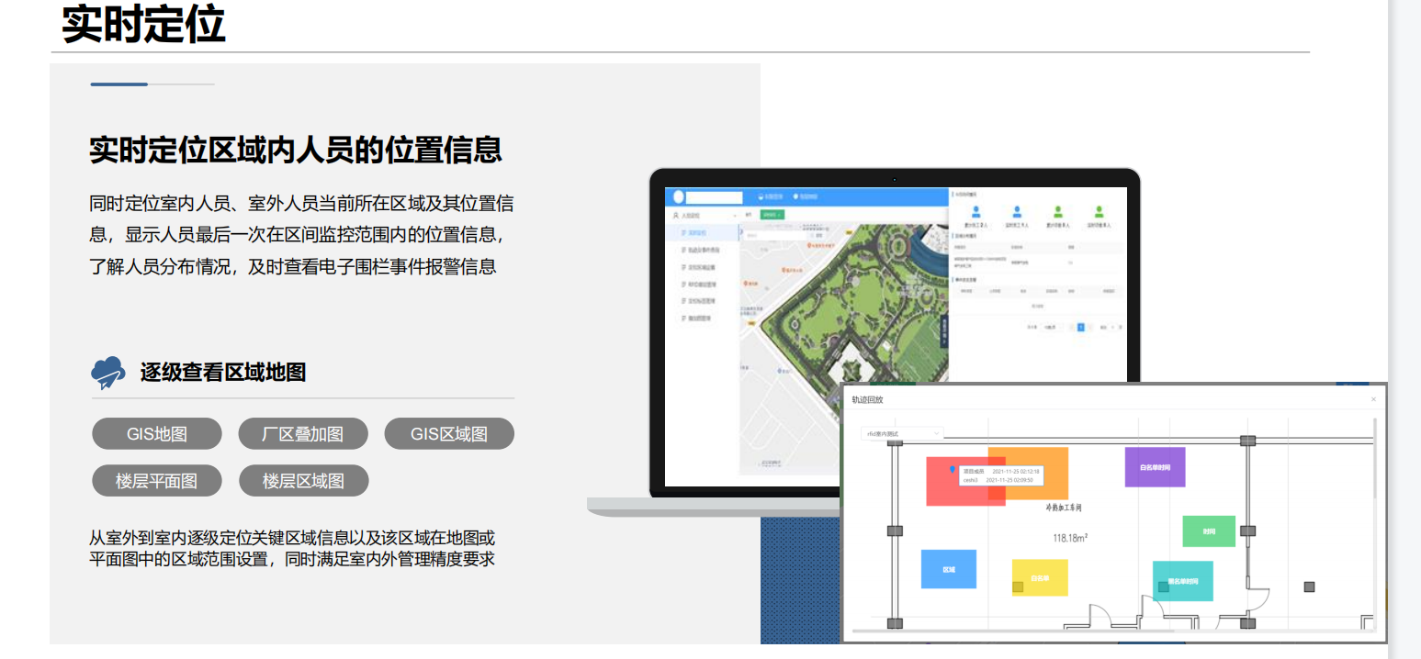The width and height of the screenshot is (1421, 659).
Task: Open the rfid室内测试 dropdown
Action: [901, 432]
